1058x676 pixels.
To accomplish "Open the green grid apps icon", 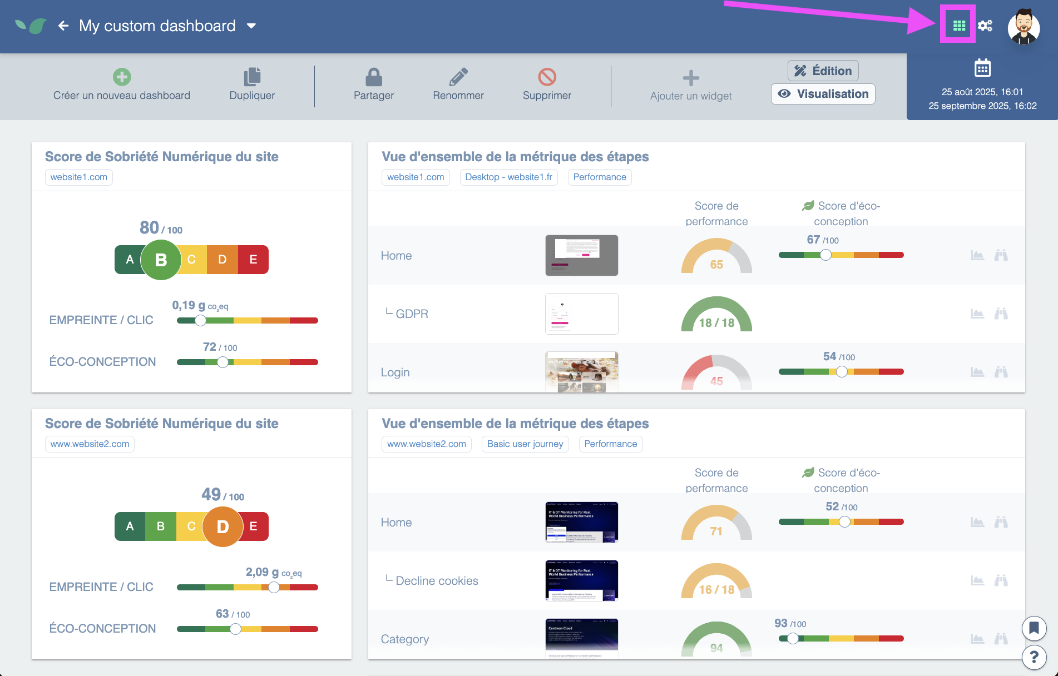I will pos(958,26).
